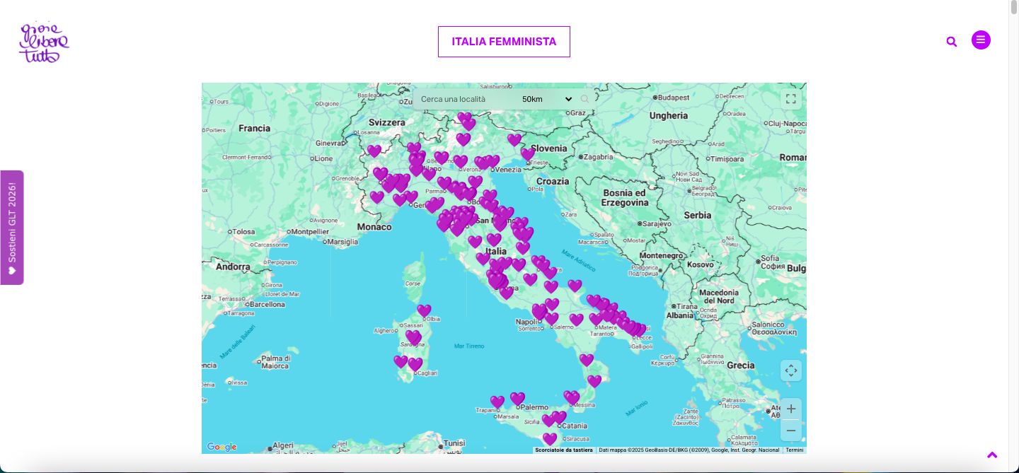The height and width of the screenshot is (473, 1019).
Task: Open the Sostieni GLT 2026 side tab
Action: click(x=12, y=228)
